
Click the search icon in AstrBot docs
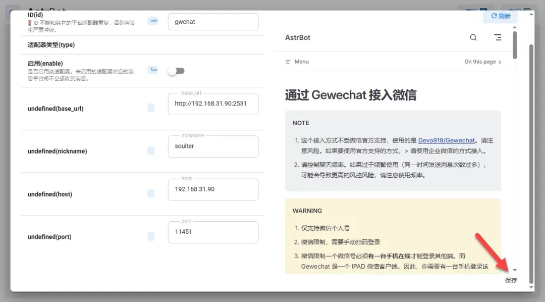coord(473,37)
